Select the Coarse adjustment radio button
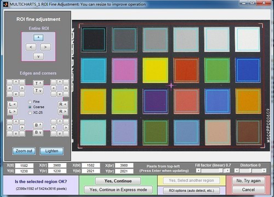Viewport: 274px width, 197px height. (30, 107)
